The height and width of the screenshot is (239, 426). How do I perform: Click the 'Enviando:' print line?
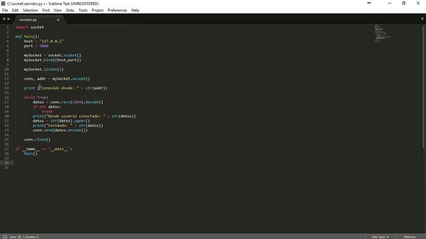tap(68, 125)
